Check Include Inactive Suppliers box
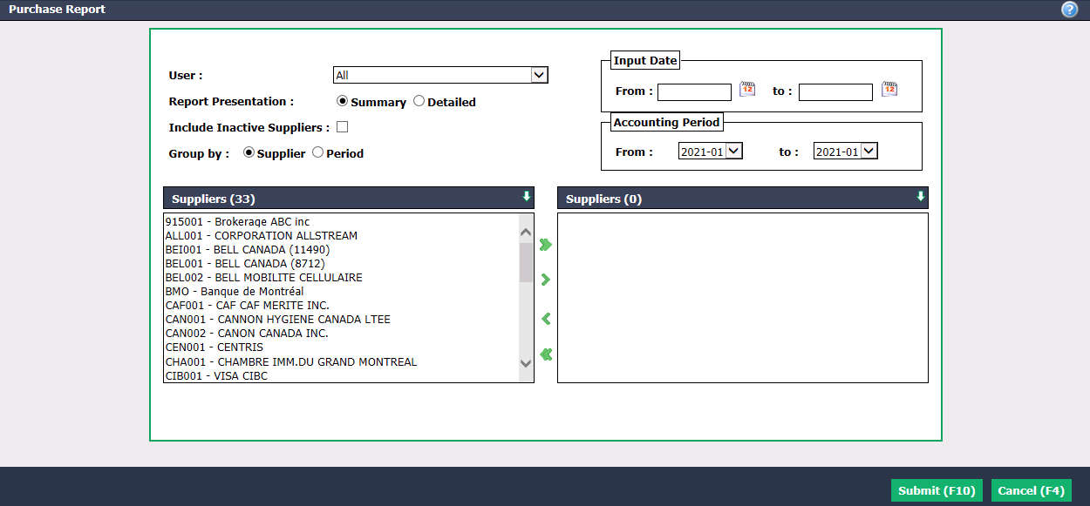 coord(342,127)
